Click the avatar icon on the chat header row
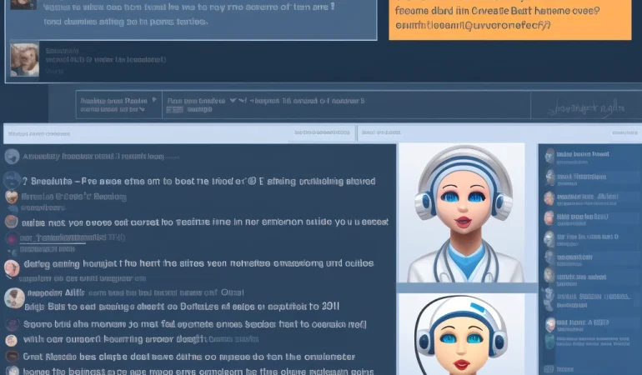 click(12, 156)
